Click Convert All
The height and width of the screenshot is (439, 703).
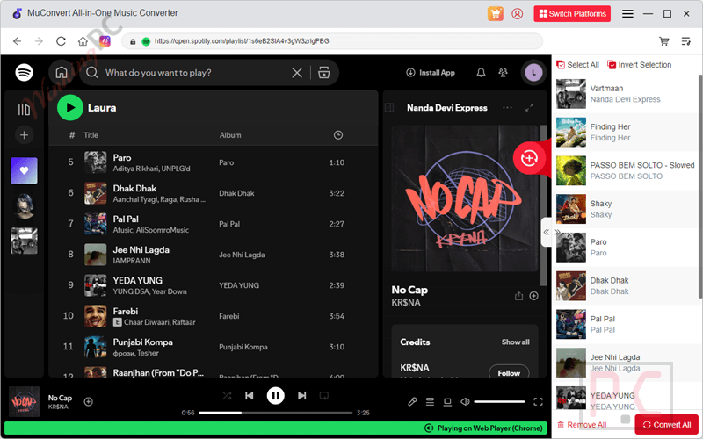[667, 424]
